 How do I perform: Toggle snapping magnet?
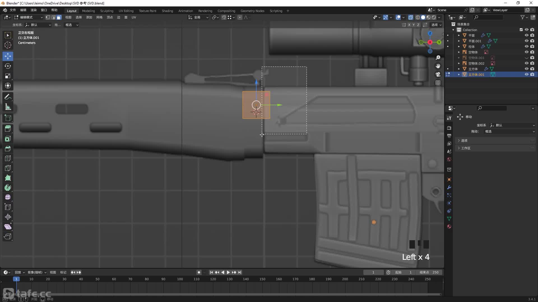click(x=224, y=17)
